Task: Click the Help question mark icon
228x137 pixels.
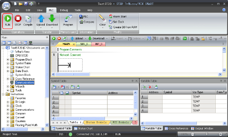Action: click(x=224, y=10)
